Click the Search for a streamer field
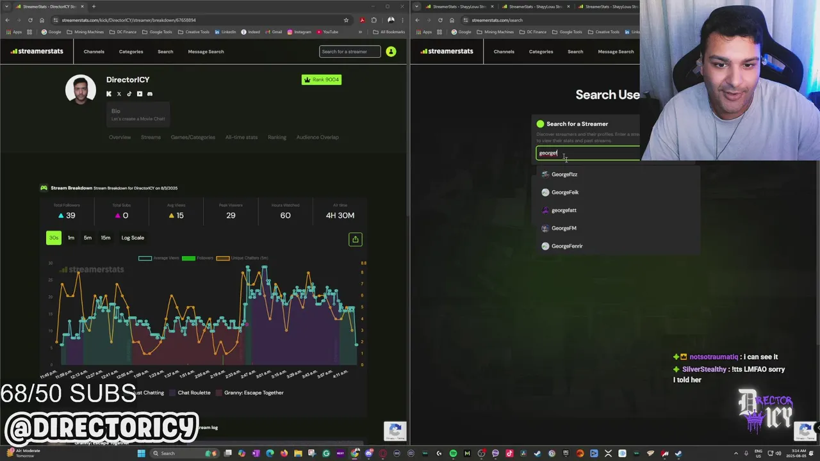The height and width of the screenshot is (461, 820). 350,51
